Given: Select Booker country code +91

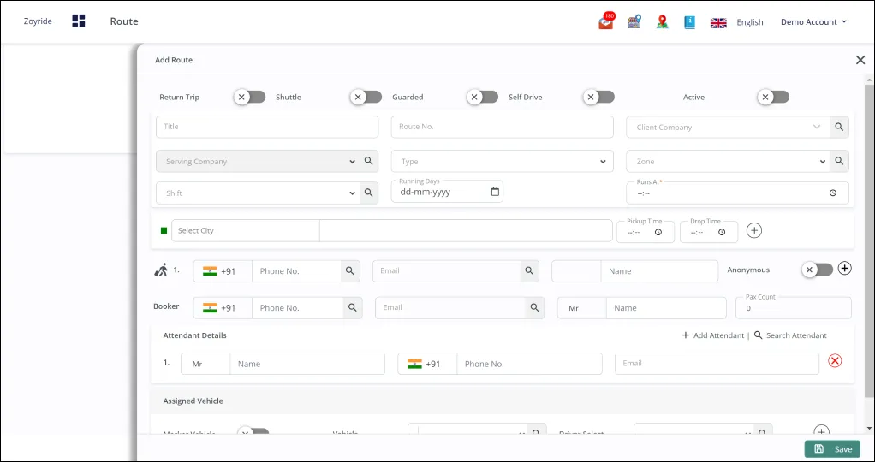Looking at the screenshot, I should [223, 308].
